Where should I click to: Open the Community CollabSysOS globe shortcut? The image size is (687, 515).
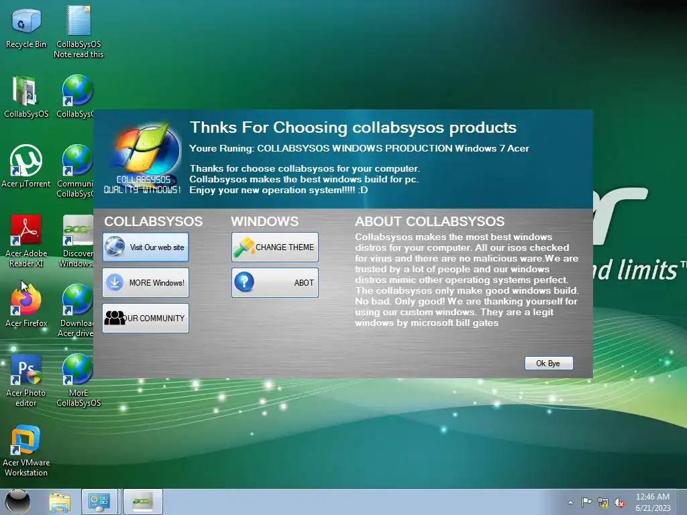(x=75, y=171)
